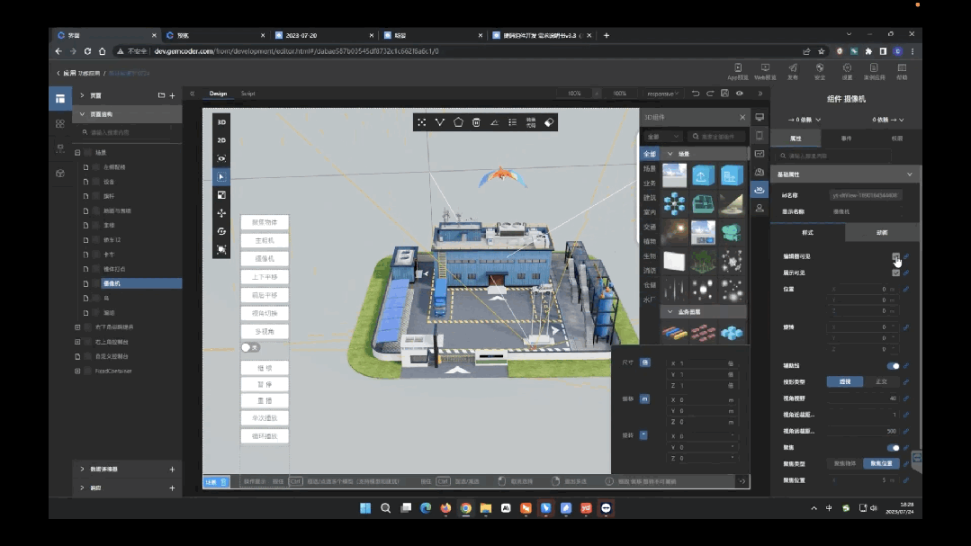Screen dimensions: 971x546
Task: Click the polyline path icon in the top scene toolbar
Action: coord(440,122)
